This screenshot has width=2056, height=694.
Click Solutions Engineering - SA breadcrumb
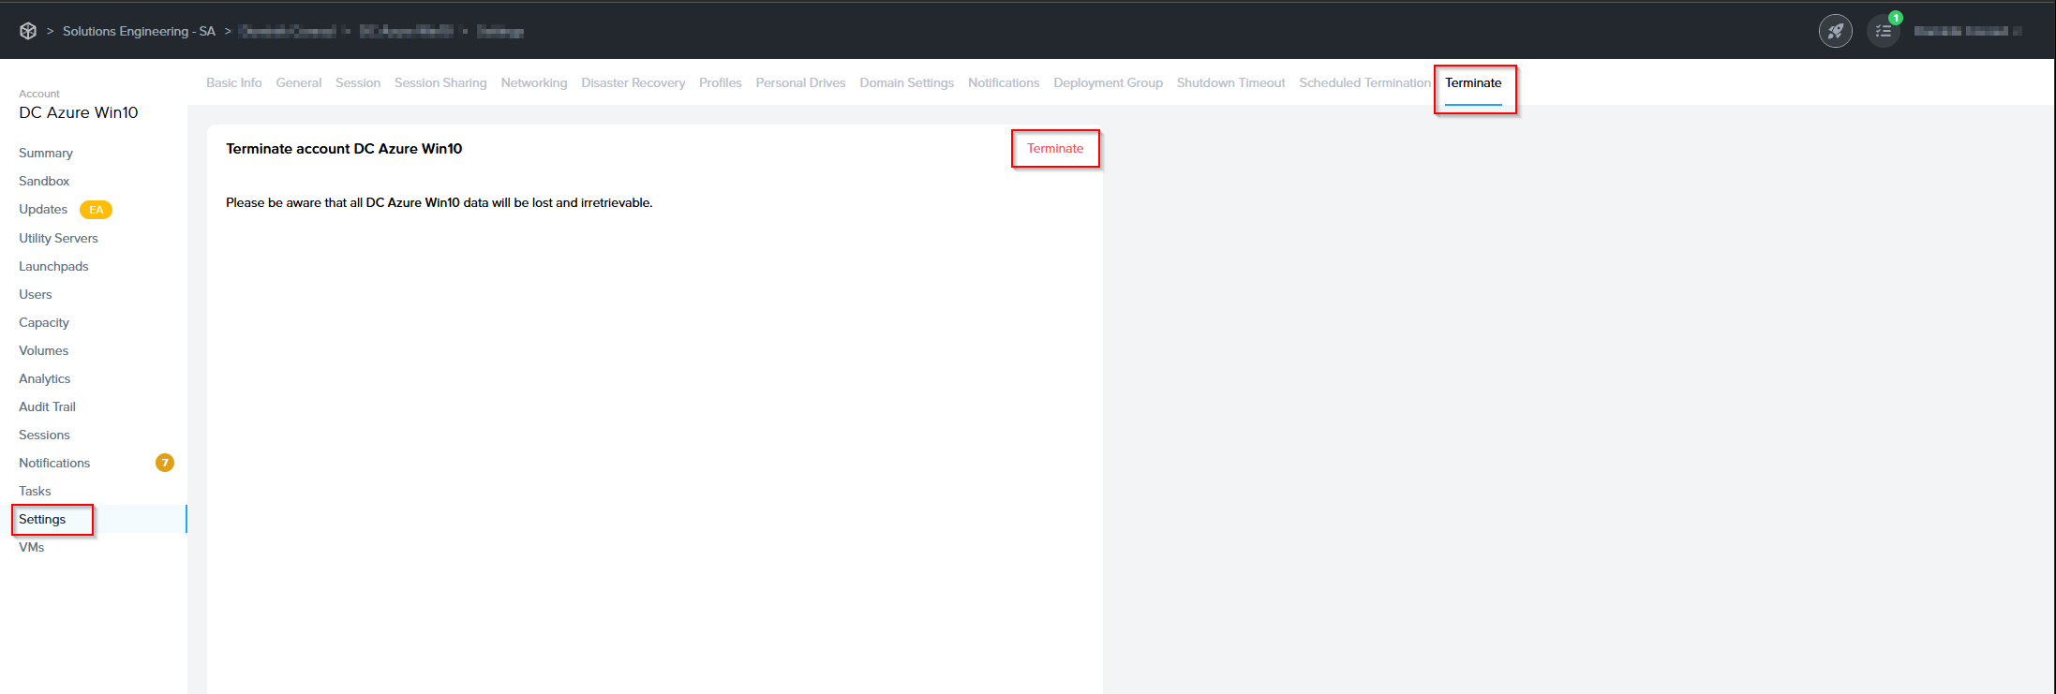(139, 31)
